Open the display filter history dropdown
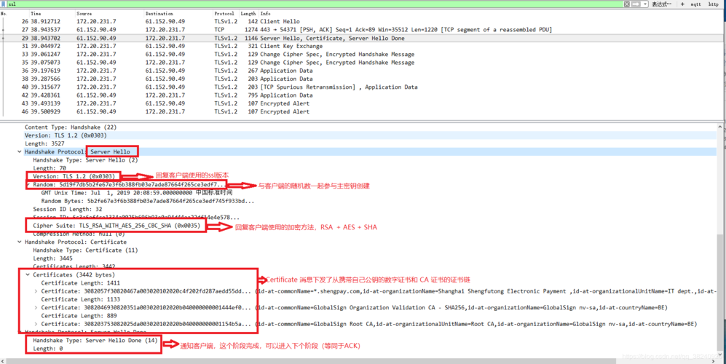This screenshot has height=364, width=726. tap(645, 4)
